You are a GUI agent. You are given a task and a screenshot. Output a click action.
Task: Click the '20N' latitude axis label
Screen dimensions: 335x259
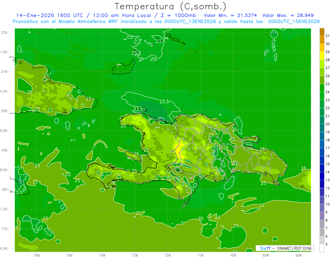tap(5, 111)
